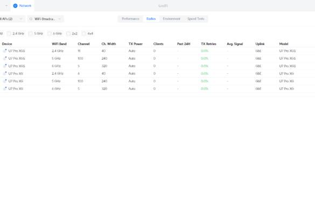
Task: Enable the 2.4 GHz filter checkbox
Action: (9, 33)
